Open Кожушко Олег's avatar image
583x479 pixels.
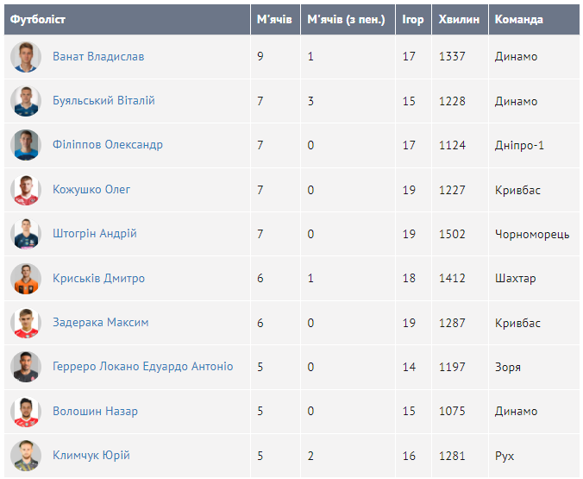coord(26,190)
